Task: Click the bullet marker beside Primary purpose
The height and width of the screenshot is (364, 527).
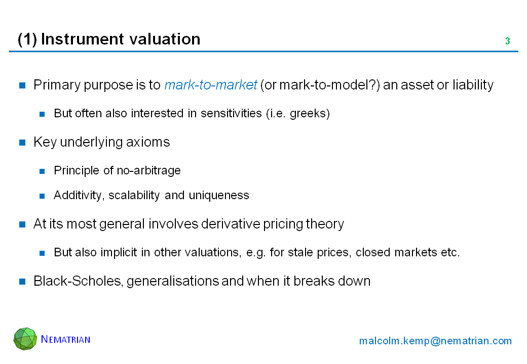Action: pyautogui.click(x=23, y=85)
